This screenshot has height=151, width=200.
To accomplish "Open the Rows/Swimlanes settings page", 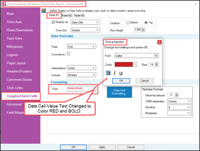I will [20, 30].
